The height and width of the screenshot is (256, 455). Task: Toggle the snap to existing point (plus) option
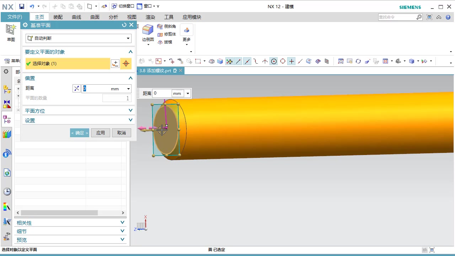pyautogui.click(x=291, y=61)
